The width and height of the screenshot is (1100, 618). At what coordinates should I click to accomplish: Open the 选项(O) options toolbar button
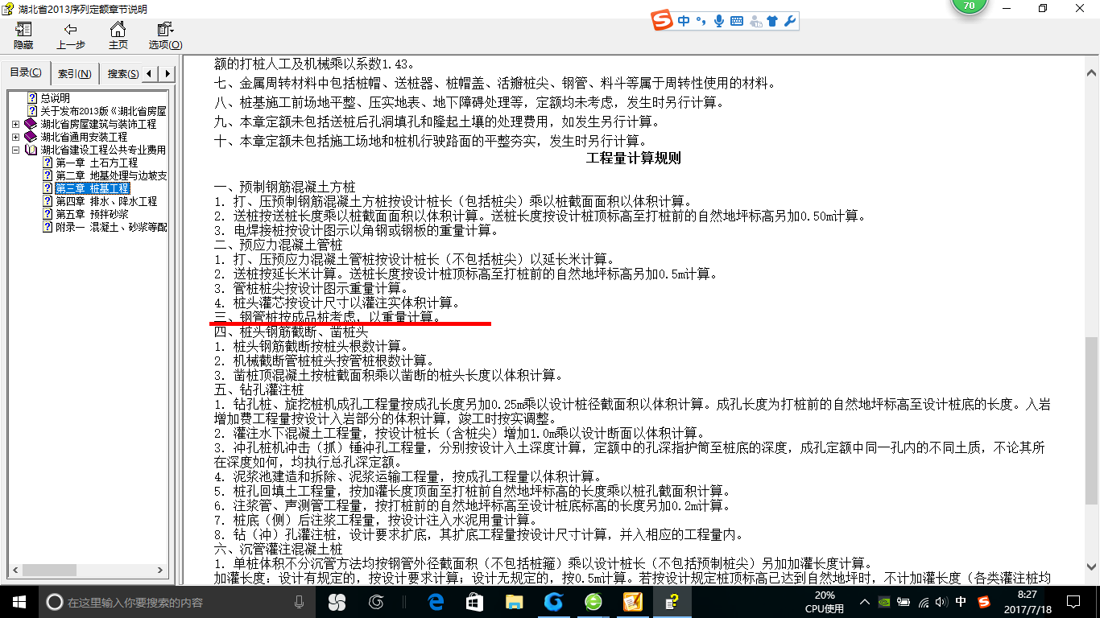165,36
